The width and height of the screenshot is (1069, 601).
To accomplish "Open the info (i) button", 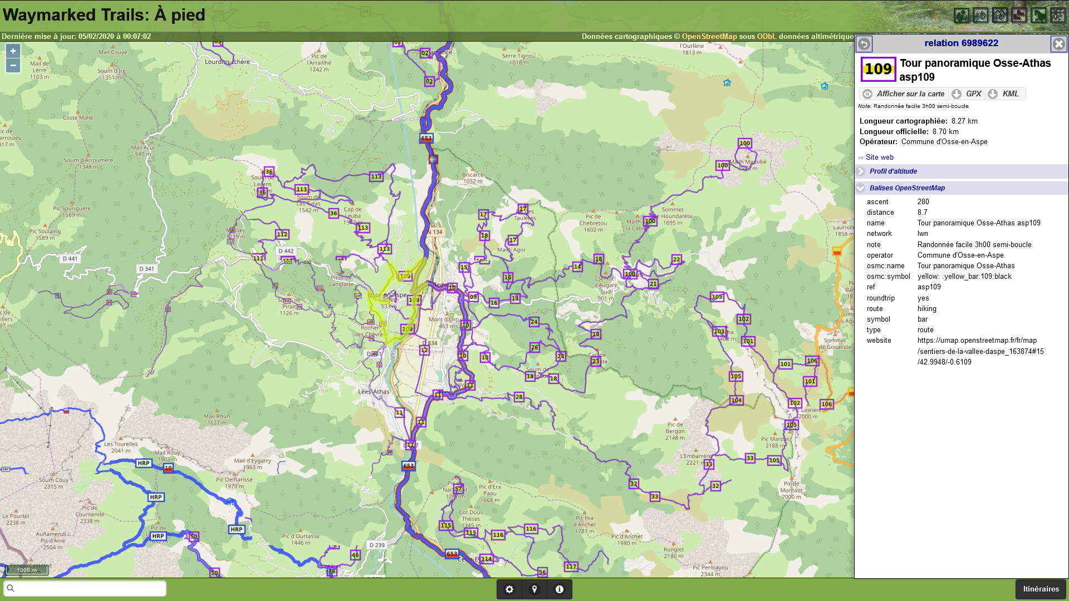I will tap(560, 589).
